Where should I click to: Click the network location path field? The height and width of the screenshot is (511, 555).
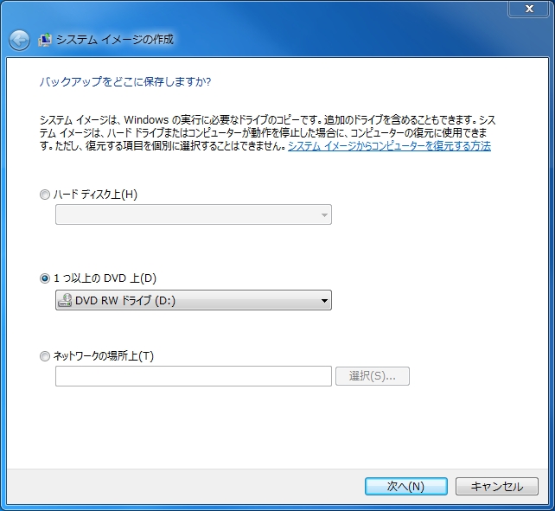click(x=194, y=376)
